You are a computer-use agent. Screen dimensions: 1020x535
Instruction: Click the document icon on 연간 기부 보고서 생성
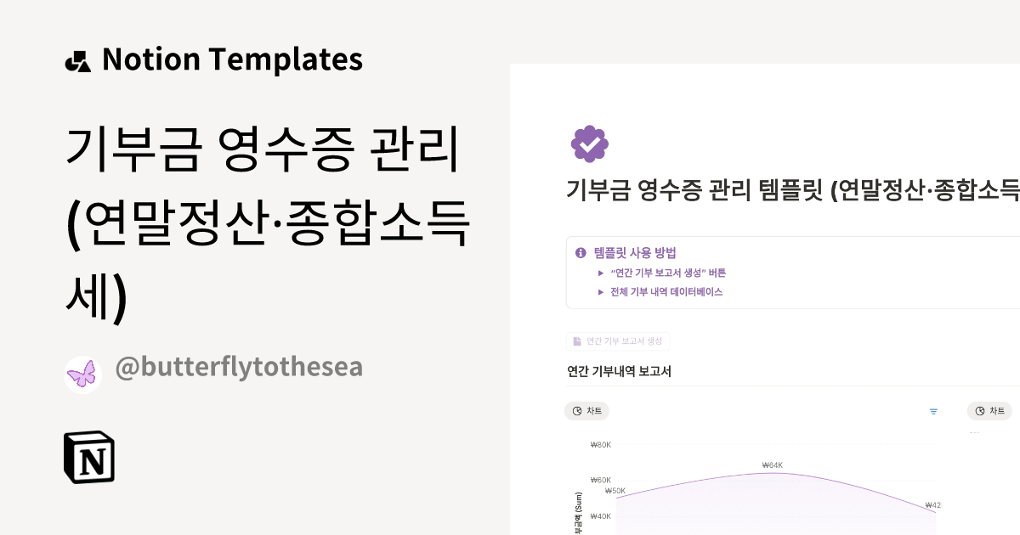tap(577, 341)
